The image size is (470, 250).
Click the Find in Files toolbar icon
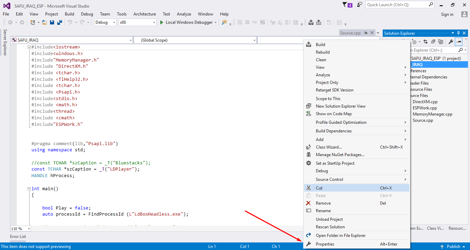224,22
